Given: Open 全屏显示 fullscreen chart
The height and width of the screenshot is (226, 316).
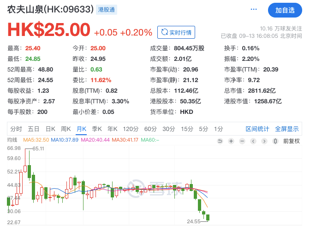Looking at the screenshot, I should pos(287,129).
